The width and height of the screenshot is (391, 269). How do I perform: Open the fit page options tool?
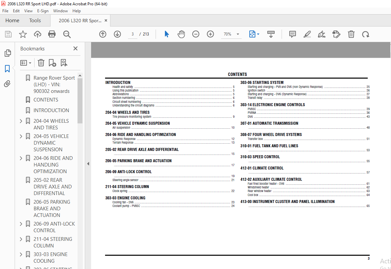(254, 34)
